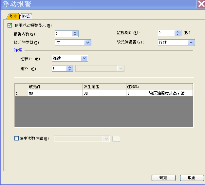The image size is (205, 185).
Task: Click 取消 button to cancel
Action: tap(192, 178)
